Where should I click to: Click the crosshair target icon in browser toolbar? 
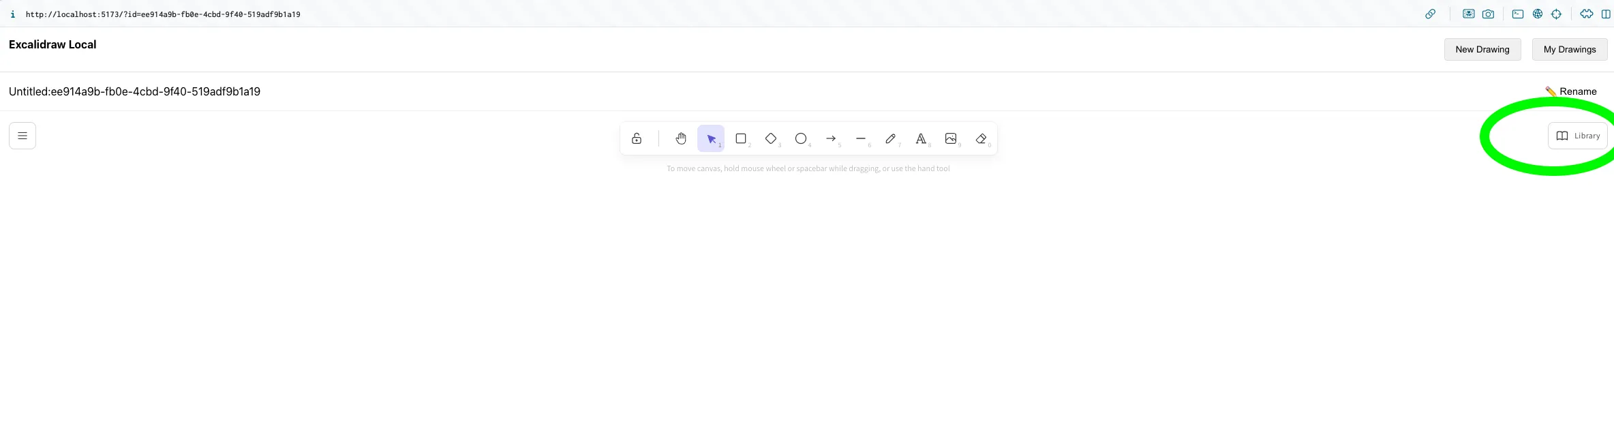tap(1556, 14)
